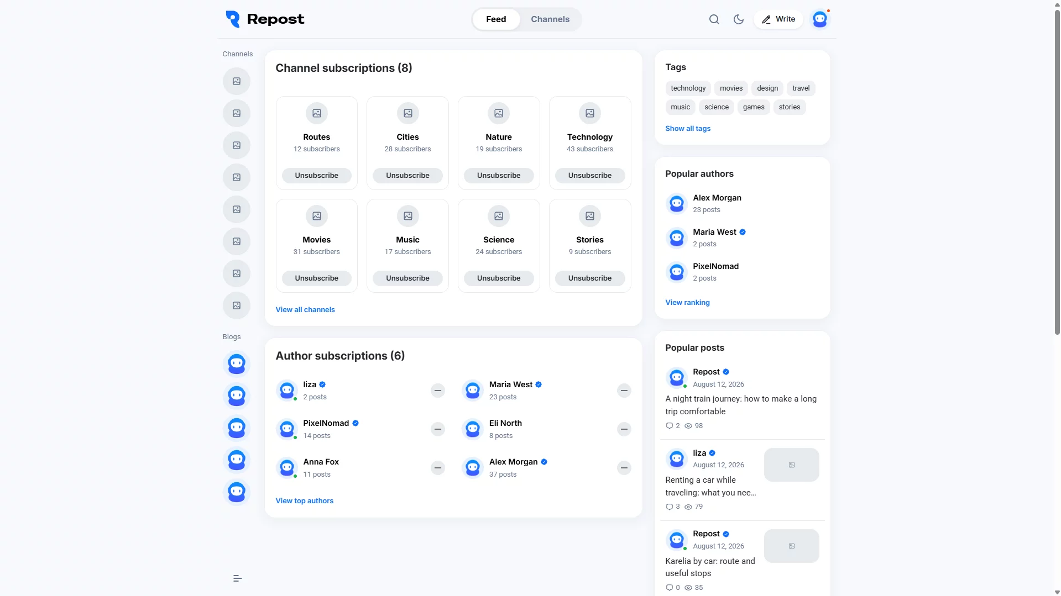Click the page vertical scrollbar
The image size is (1061, 596).
point(1057,171)
